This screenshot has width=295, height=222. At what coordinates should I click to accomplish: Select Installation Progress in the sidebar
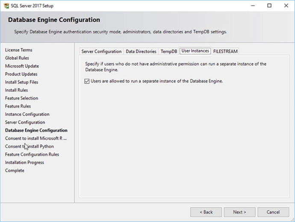pyautogui.click(x=24, y=163)
